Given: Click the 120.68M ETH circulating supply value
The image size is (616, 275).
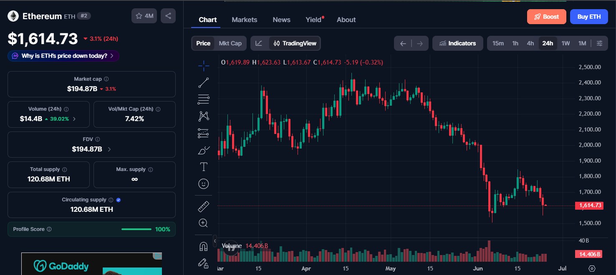Looking at the screenshot, I should 92,209.
